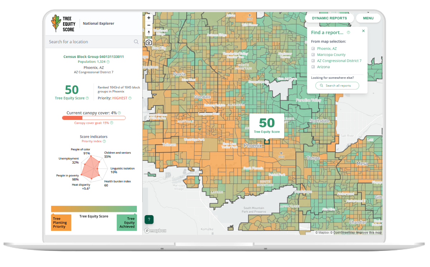The image size is (430, 267).
Task: Capture map screenshot with camera icon
Action: [x=149, y=43]
